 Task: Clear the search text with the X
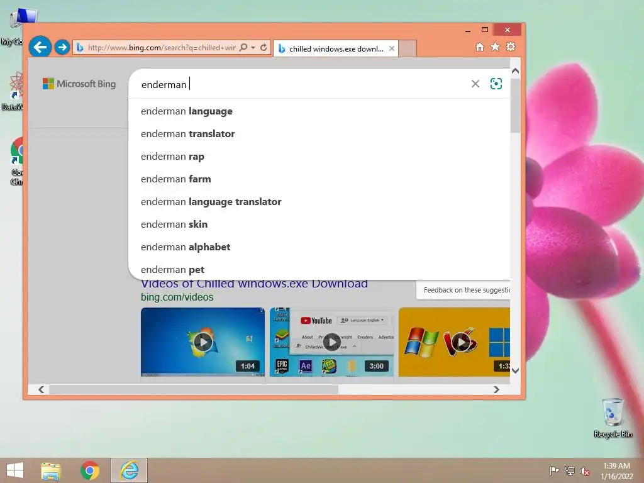[475, 84]
